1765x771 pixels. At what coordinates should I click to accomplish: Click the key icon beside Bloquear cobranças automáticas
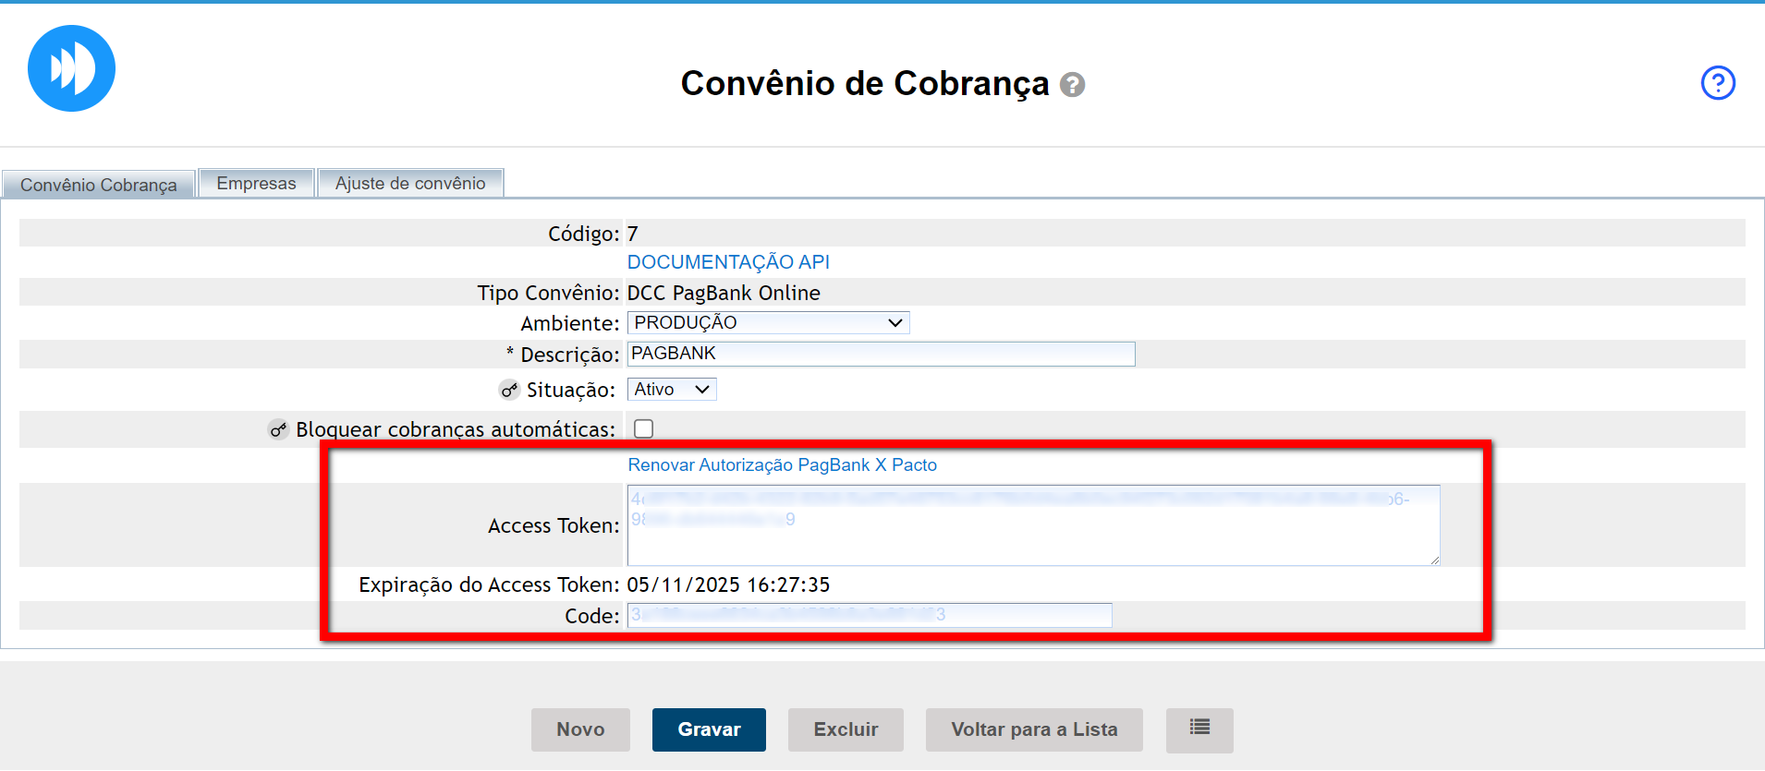(278, 429)
